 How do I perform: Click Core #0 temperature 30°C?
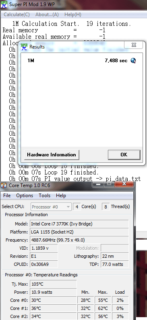coord(53,300)
